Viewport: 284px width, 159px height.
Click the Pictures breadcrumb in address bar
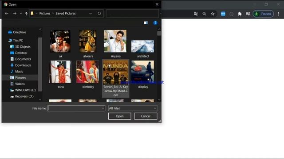pyautogui.click(x=45, y=13)
